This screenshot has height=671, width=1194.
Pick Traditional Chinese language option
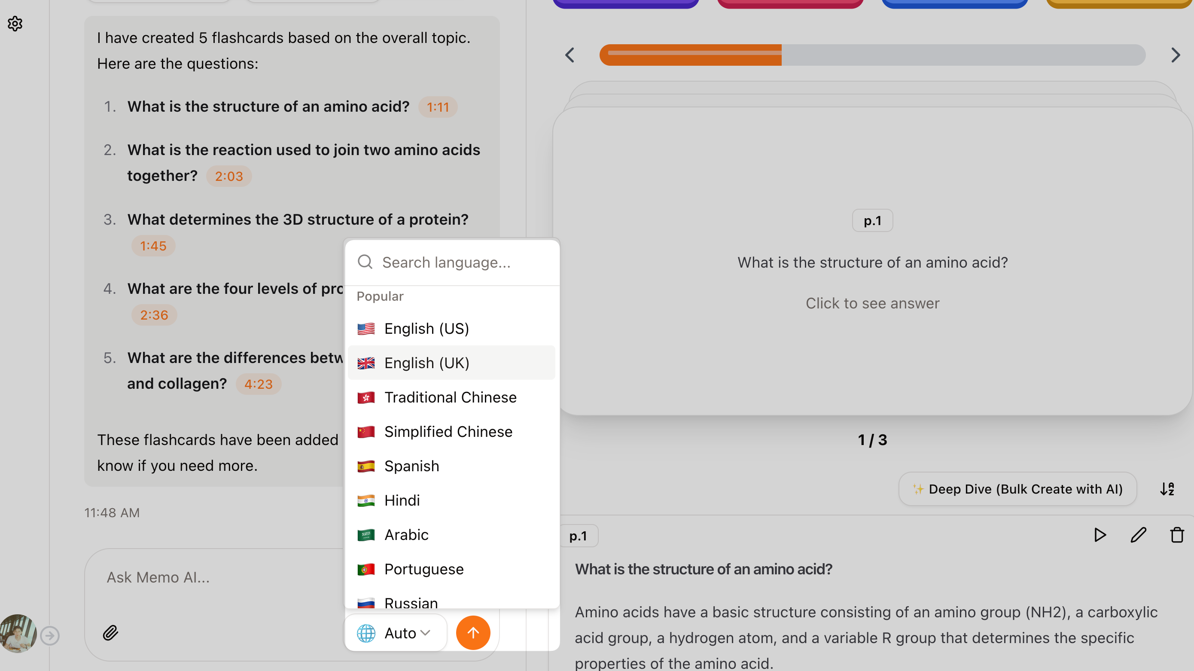(451, 397)
